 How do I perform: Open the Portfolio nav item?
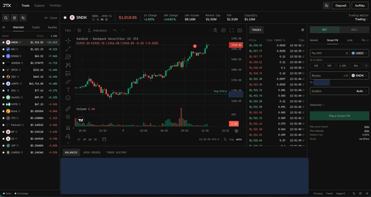[x=55, y=5]
